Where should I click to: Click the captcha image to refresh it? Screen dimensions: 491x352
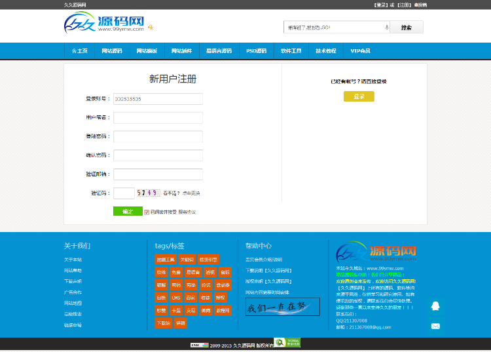click(148, 193)
